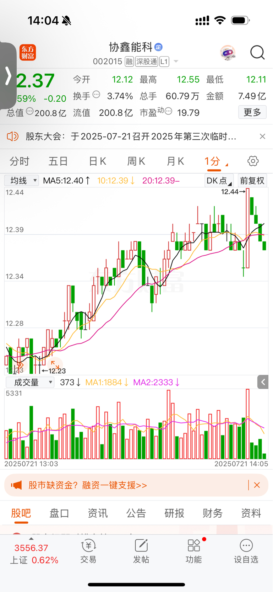Tap the battery status bar icon
273x592 pixels.
[240, 20]
